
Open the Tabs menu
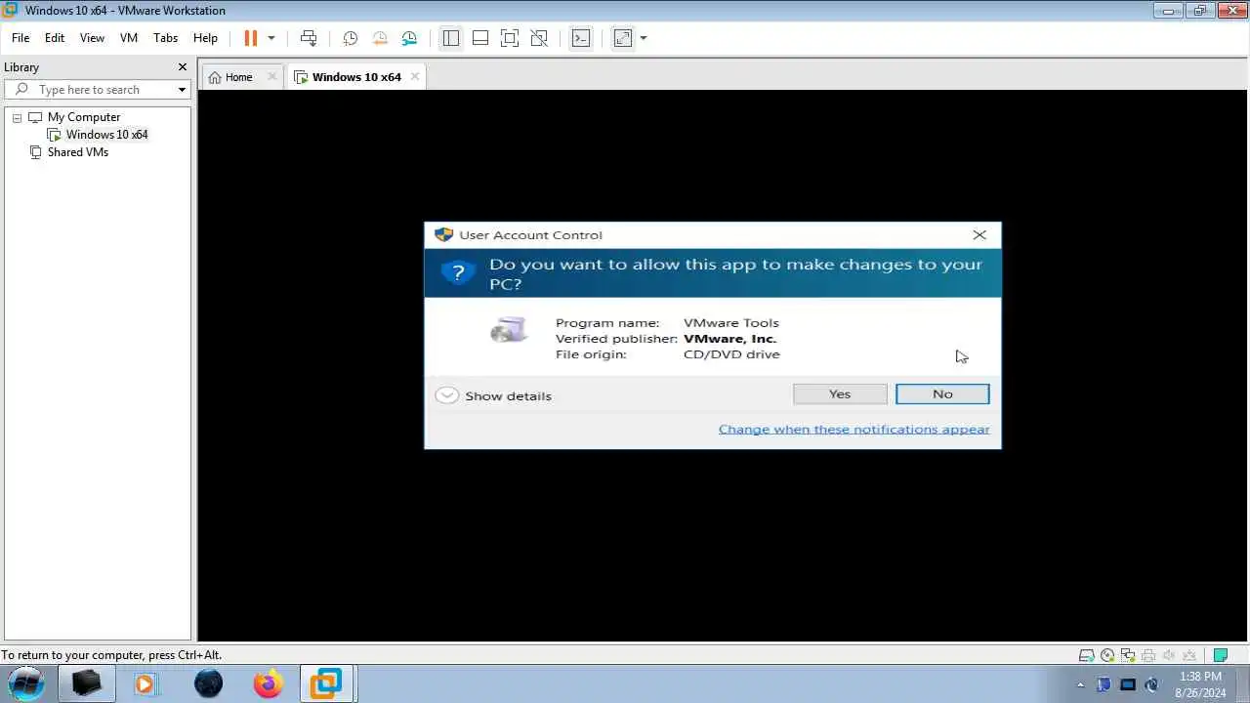point(166,38)
